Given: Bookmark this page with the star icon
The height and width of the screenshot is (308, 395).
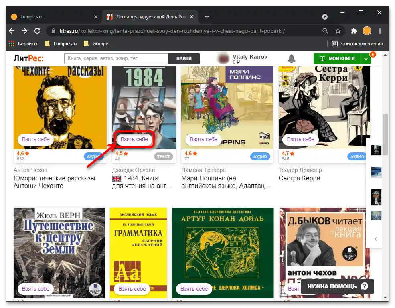Looking at the screenshot, I should point(338,31).
